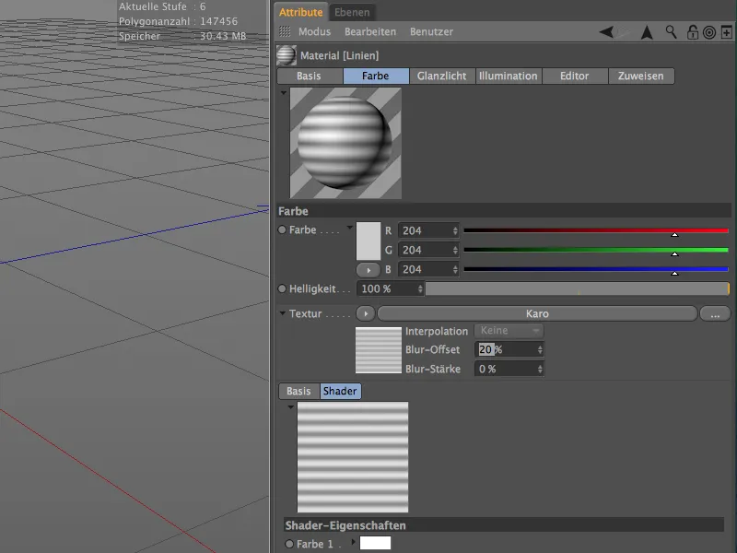
Task: Click the Helligkeit brightness slider bar
Action: 578,288
